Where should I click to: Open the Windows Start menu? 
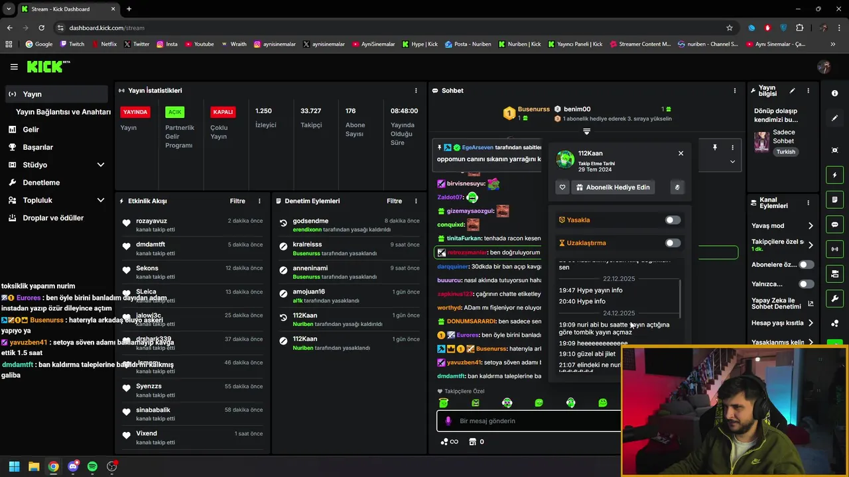coord(14,466)
